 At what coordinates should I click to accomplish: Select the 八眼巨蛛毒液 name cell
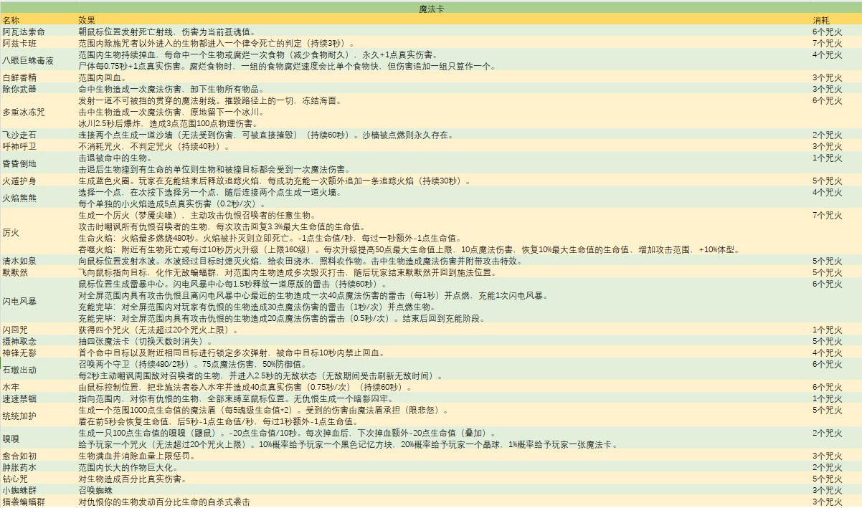tap(28, 60)
